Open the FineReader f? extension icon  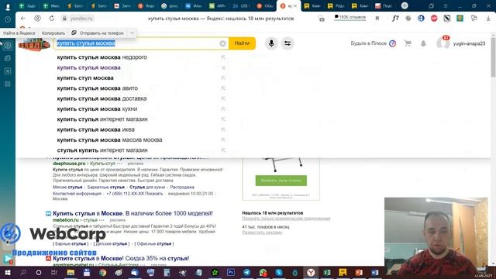pyautogui.click(x=395, y=19)
